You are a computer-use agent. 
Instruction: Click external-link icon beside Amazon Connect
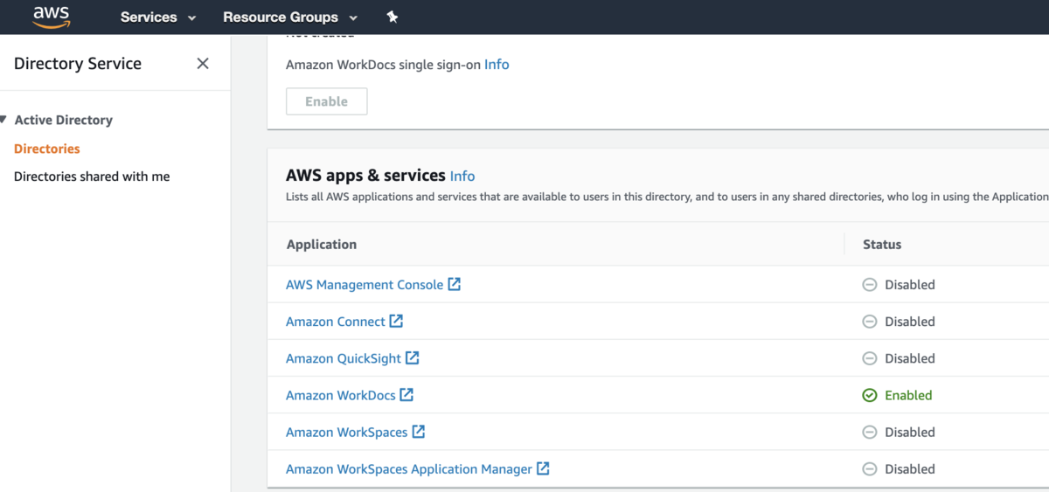click(396, 321)
